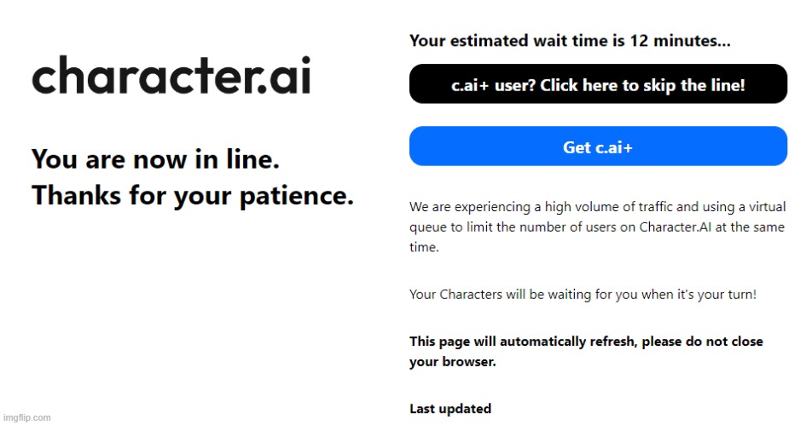
Task: Click the 'your browser.' bold text line
Action: pyautogui.click(x=453, y=361)
